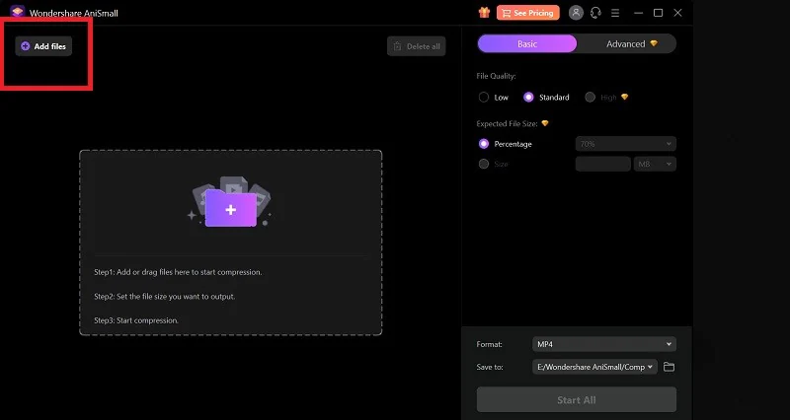The width and height of the screenshot is (790, 420).
Task: Open the customer support headset icon
Action: [x=595, y=13]
